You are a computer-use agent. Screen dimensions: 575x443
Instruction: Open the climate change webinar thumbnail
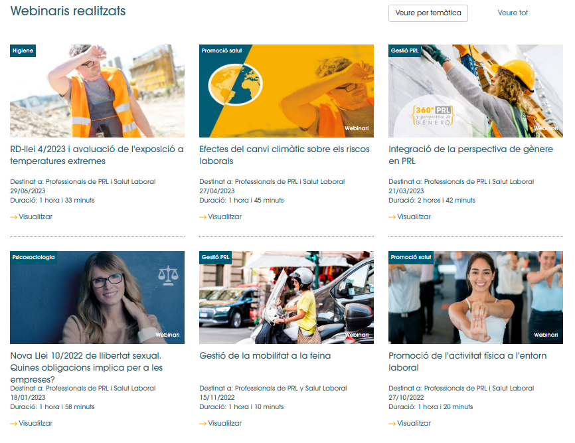[286, 91]
